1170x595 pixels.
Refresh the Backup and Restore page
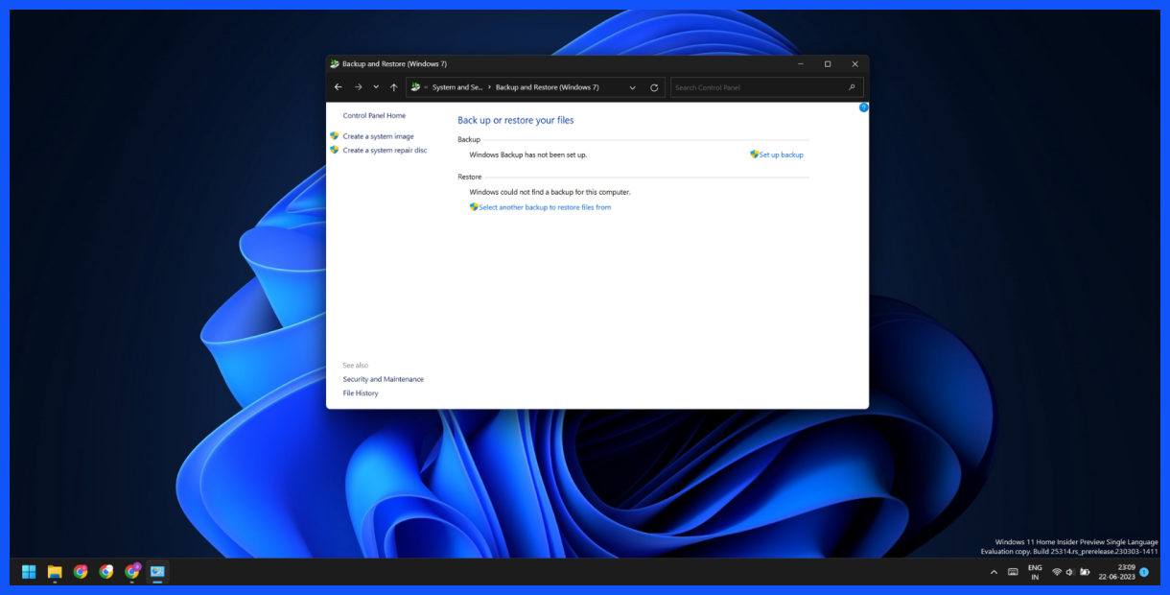click(654, 87)
